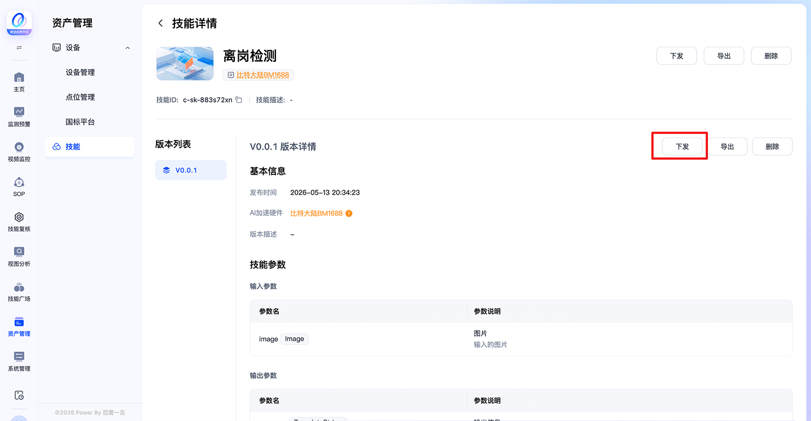Open 技能广场 skill marketplace icon
Image resolution: width=811 pixels, height=421 pixels.
(x=19, y=287)
